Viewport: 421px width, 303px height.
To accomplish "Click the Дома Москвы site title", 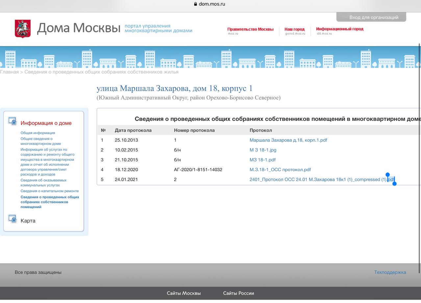I will (x=79, y=28).
